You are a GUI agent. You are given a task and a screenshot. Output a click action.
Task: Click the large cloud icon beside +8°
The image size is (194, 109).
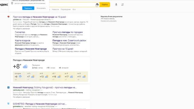(25, 67)
